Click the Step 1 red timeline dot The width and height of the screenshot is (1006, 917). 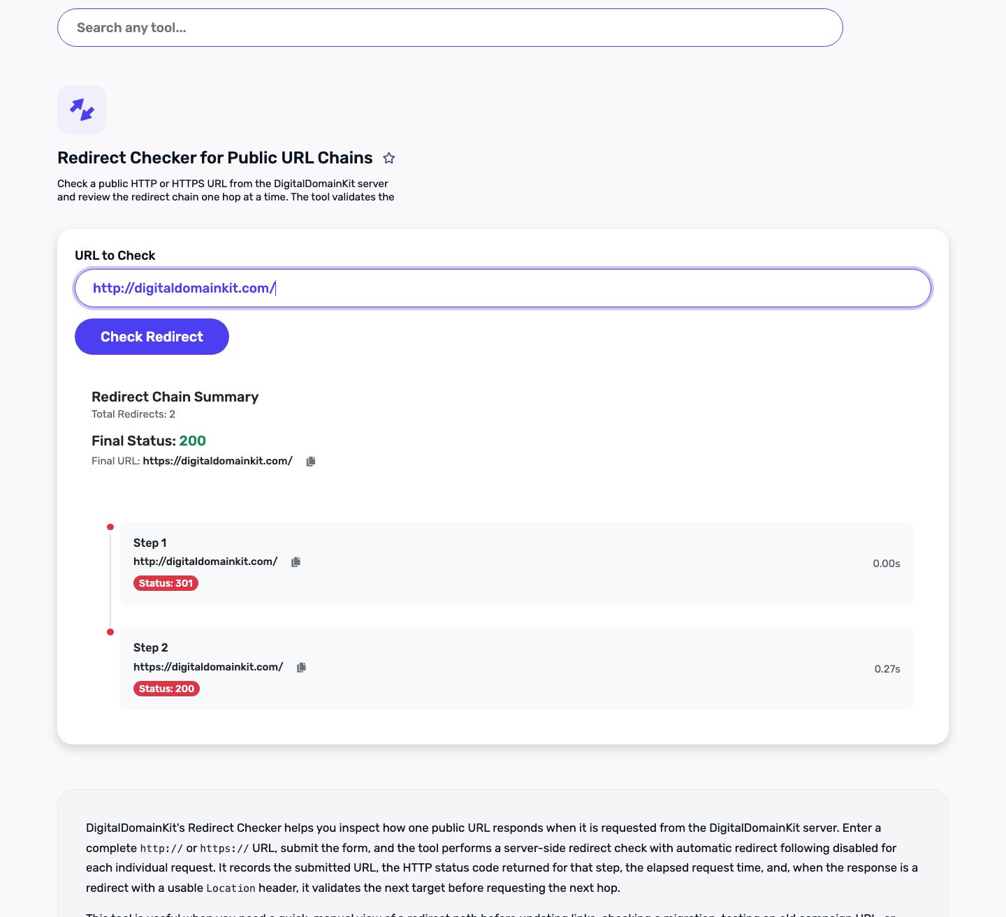coord(110,527)
